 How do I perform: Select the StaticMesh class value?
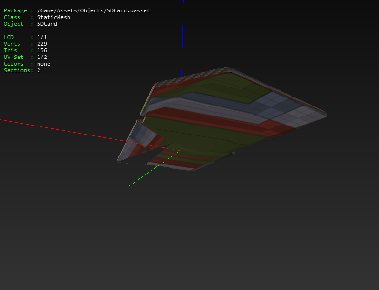[54, 17]
